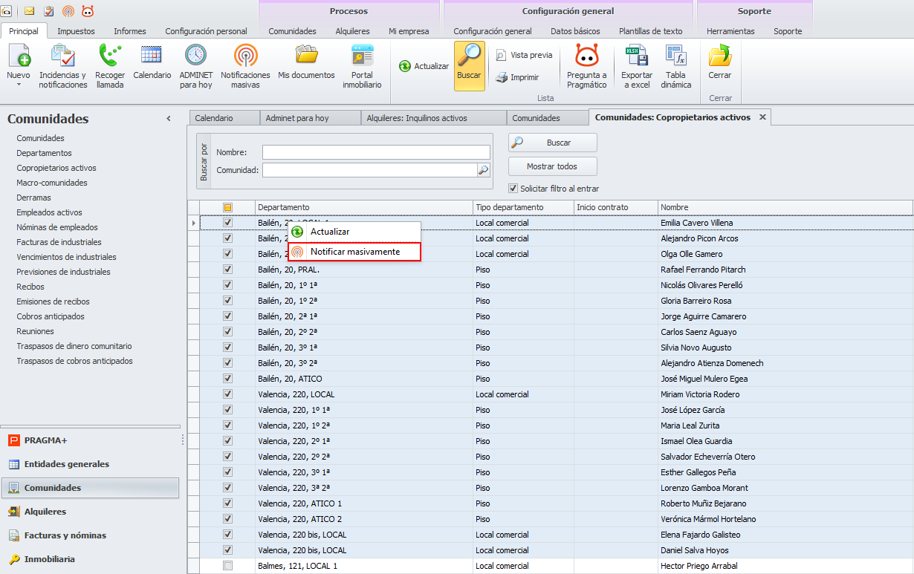The width and height of the screenshot is (914, 574).
Task: Expand the Nuevo dropdown arrow
Action: (x=18, y=85)
